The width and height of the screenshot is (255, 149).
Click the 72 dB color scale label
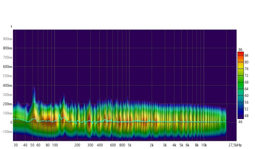246,76
